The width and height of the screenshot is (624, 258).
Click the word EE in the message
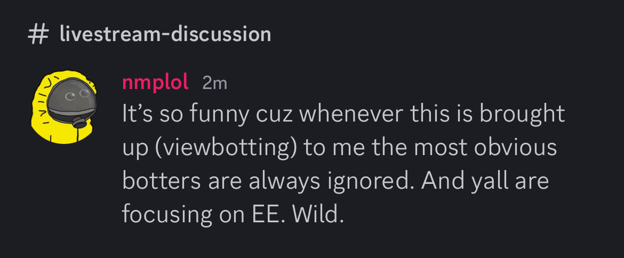tap(264, 215)
